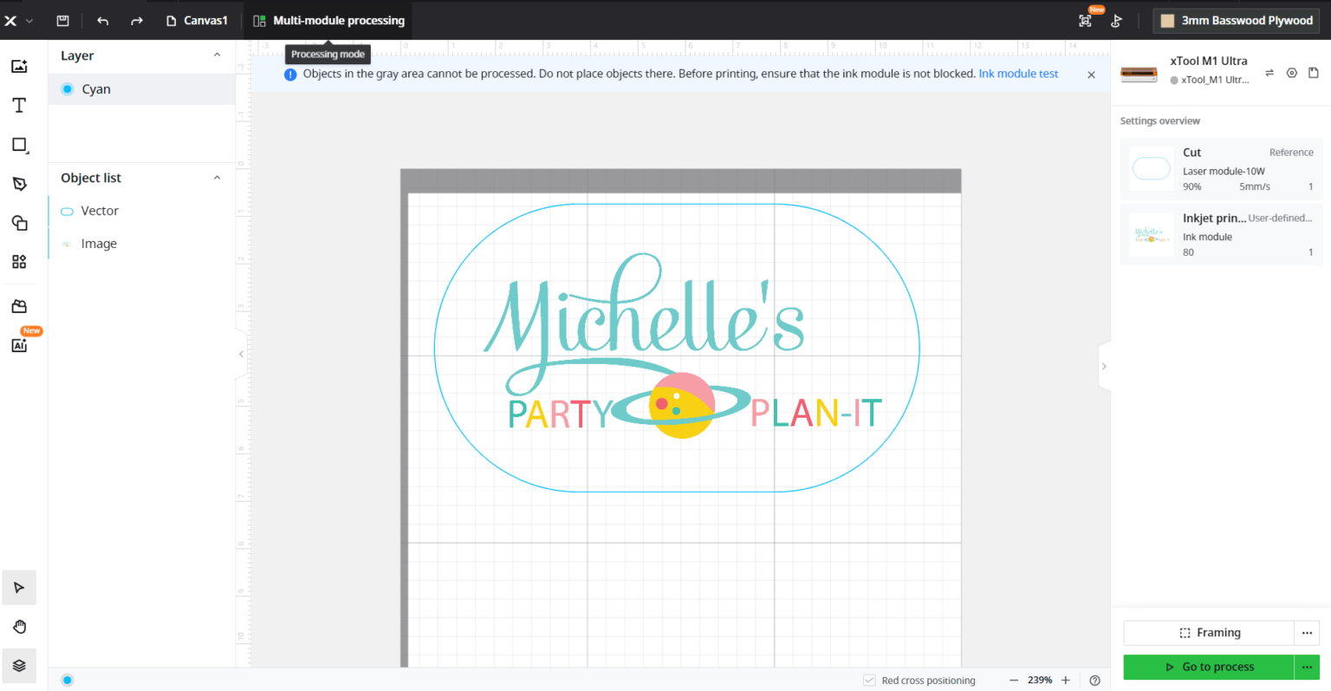The image size is (1331, 691).
Task: Open the device settings gear icon
Action: [x=1292, y=73]
